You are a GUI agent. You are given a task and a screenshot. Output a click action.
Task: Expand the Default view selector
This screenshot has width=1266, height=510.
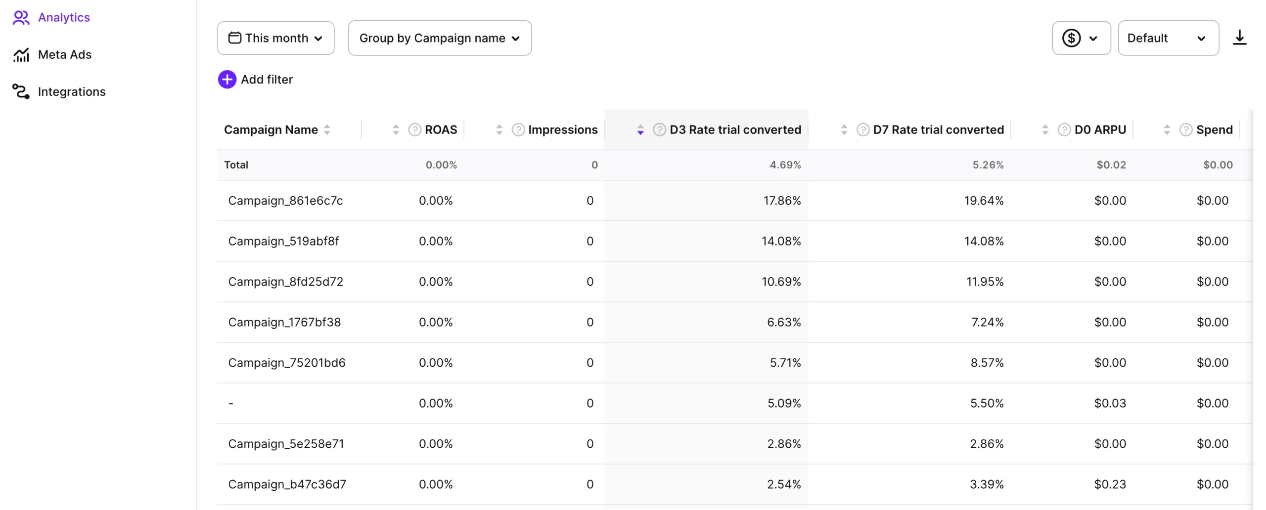1169,38
